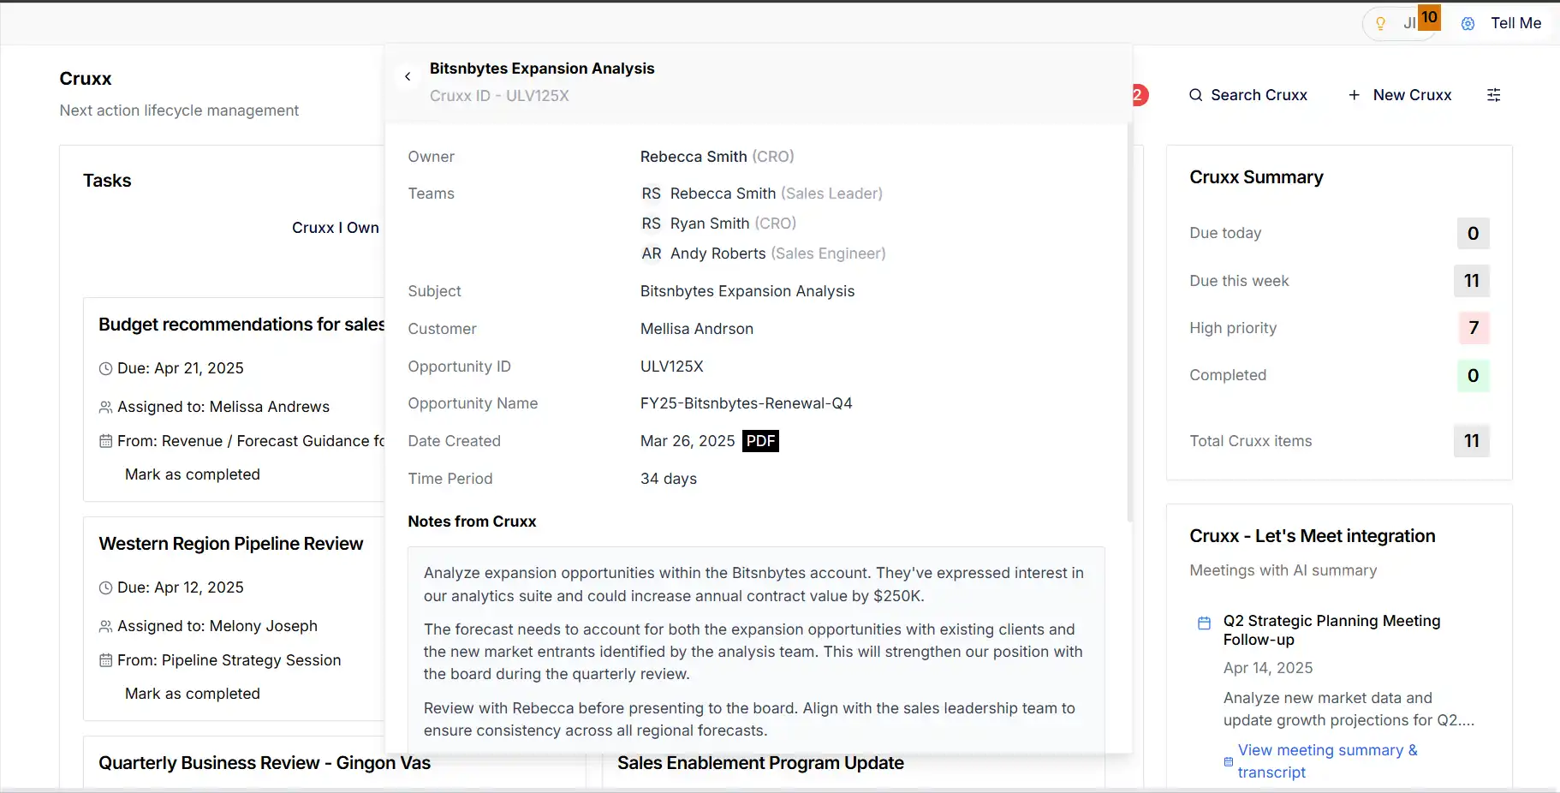
Task: Open the filter sliders icon beside New Cruxx
Action: tap(1493, 95)
